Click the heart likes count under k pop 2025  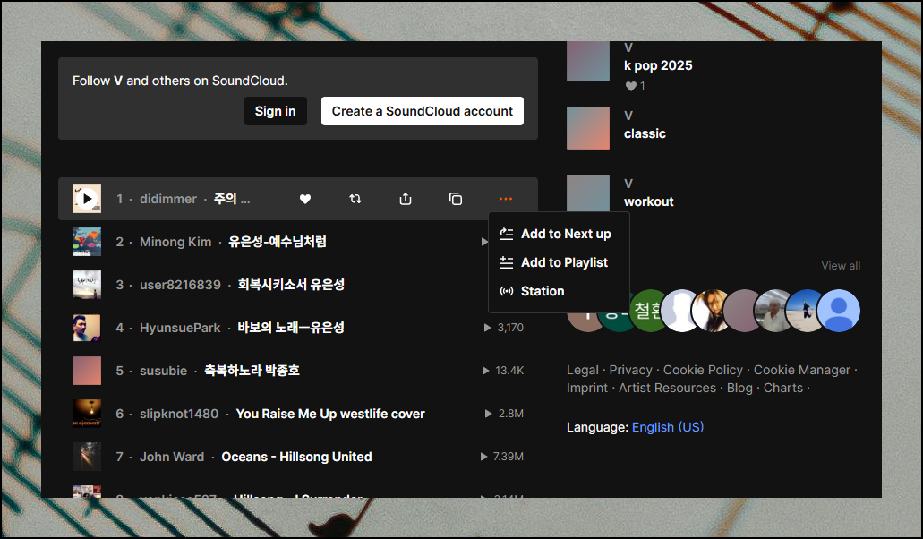(635, 86)
